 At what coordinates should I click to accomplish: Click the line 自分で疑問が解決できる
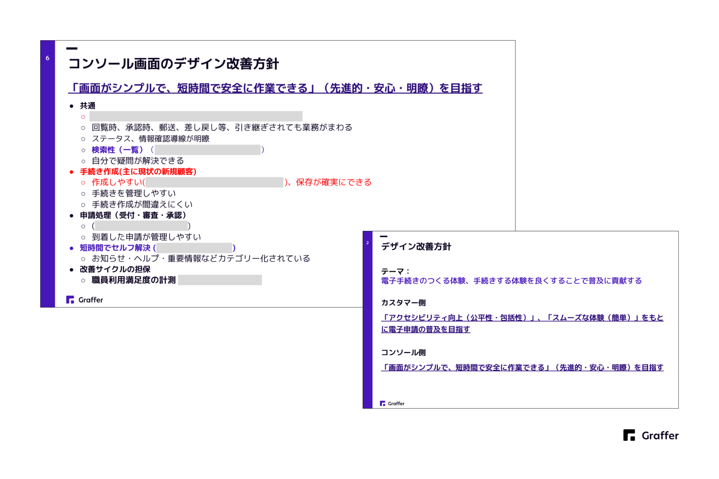coord(138,161)
